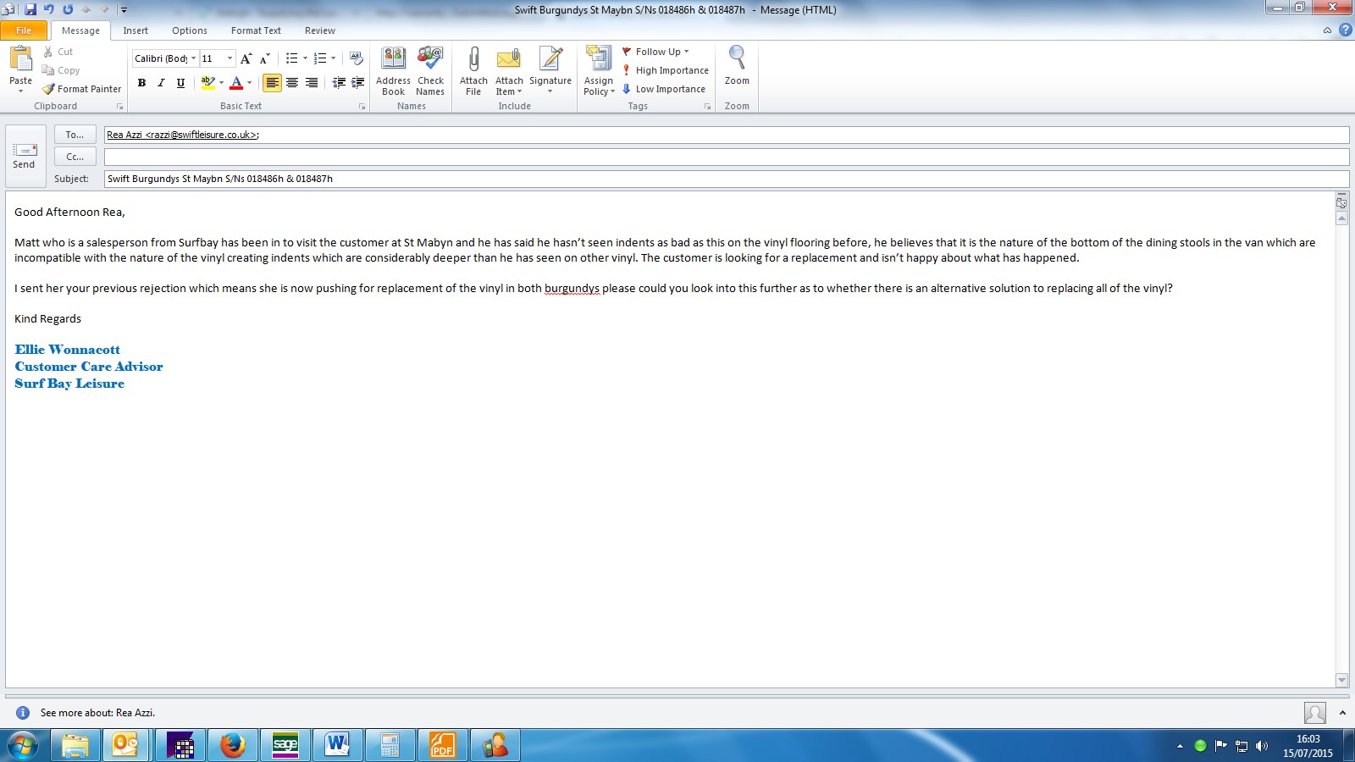Switch to Word on the taskbar
Screen dimensions: 1355x762
(x=337, y=745)
